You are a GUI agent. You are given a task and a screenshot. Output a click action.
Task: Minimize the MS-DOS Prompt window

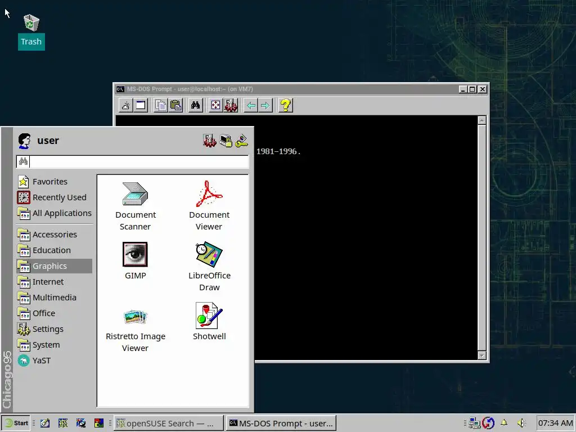coord(463,89)
